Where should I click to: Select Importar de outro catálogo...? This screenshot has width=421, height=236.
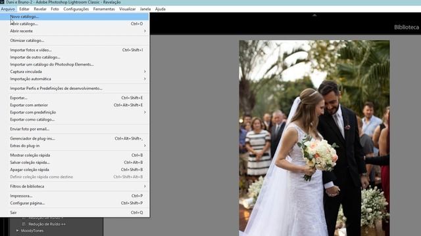[74, 57]
